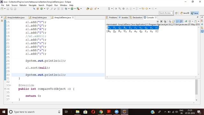The height and width of the screenshot is (115, 204).
Task: Click the Open Console icon
Action: pyautogui.click(x=195, y=21)
